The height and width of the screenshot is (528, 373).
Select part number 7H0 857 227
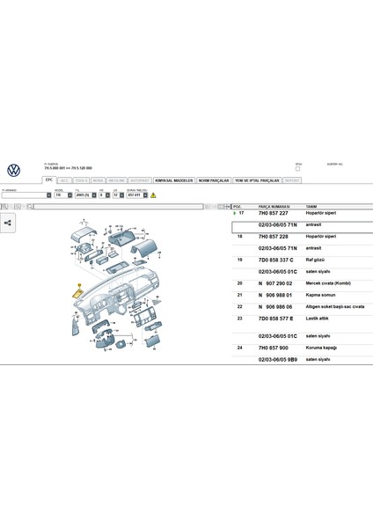click(x=273, y=213)
